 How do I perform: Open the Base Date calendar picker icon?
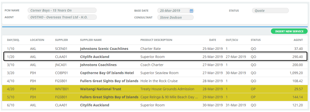[x=191, y=11]
